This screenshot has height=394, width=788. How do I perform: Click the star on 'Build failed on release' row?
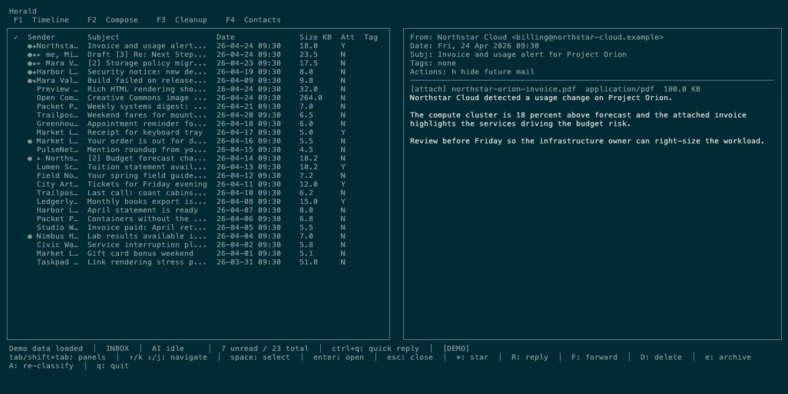[34, 80]
